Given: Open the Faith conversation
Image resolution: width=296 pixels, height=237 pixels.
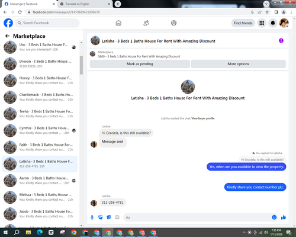Looking at the screenshot, I should (x=40, y=147).
